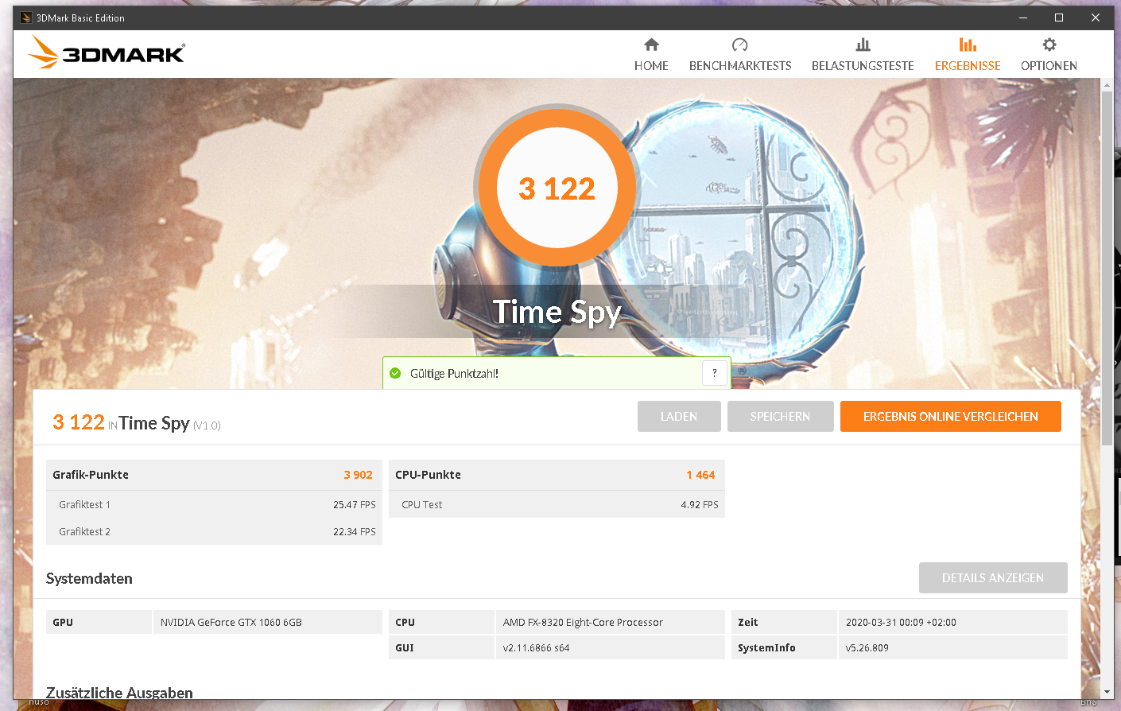Click the Optionen gear icon
The width and height of the screenshot is (1121, 711).
coord(1049,45)
